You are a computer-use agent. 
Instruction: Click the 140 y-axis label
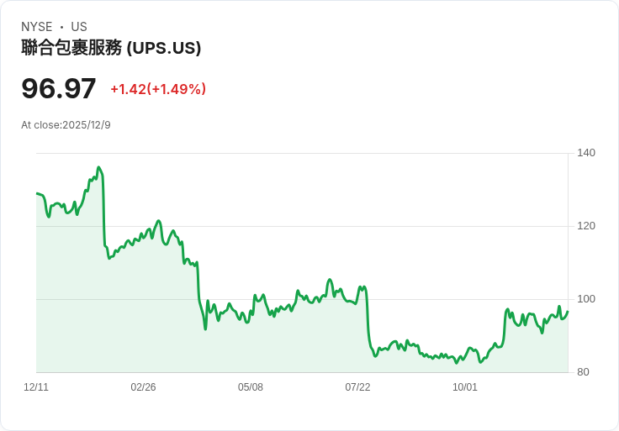pyautogui.click(x=586, y=153)
